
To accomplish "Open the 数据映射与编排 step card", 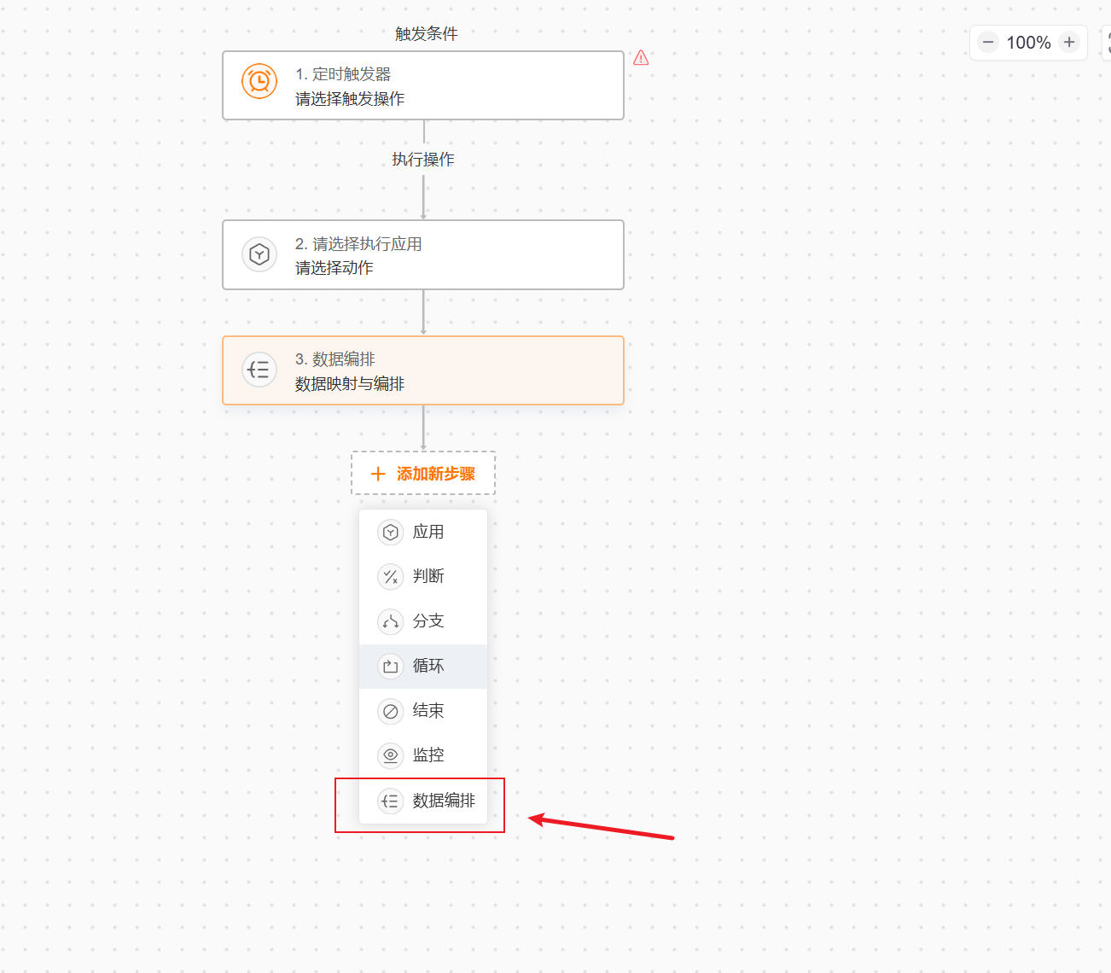I will (x=423, y=370).
